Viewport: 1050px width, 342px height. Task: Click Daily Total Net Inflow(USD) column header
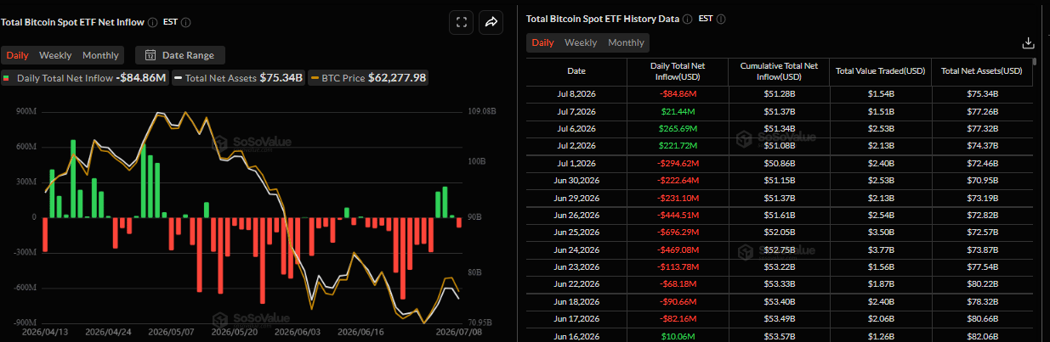(678, 71)
